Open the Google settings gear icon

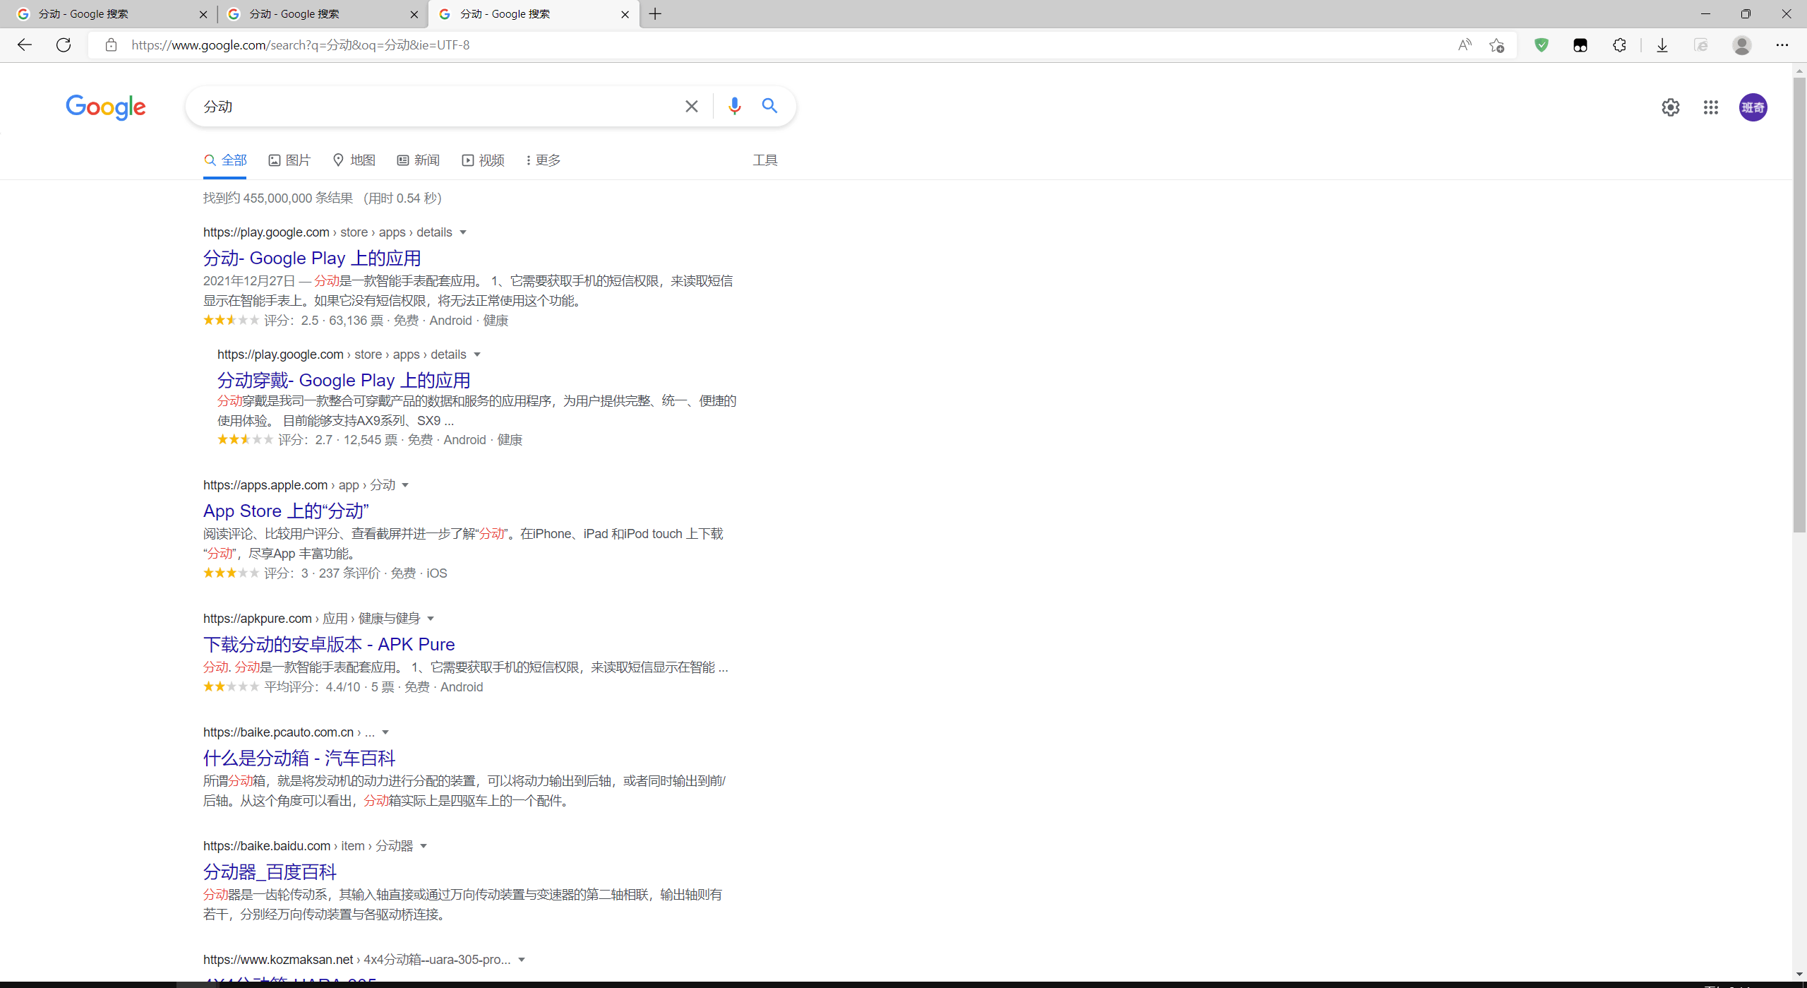coord(1670,107)
